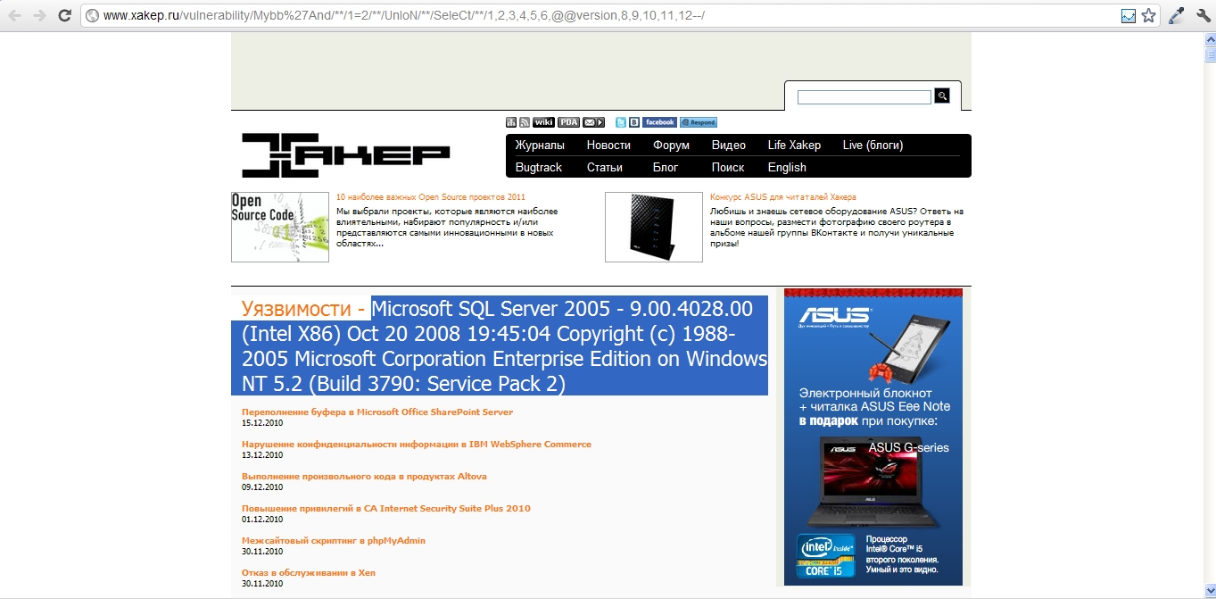Open the Bugtrack menu item
1216x599 pixels.
(539, 168)
